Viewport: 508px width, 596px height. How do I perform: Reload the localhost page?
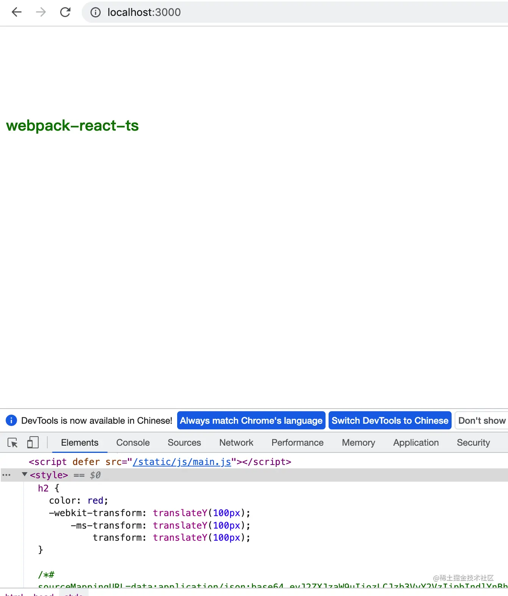[x=65, y=12]
